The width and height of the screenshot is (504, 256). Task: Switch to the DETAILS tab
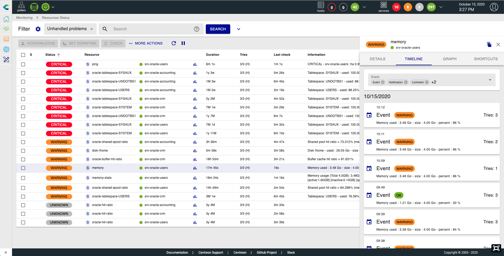coord(377,59)
